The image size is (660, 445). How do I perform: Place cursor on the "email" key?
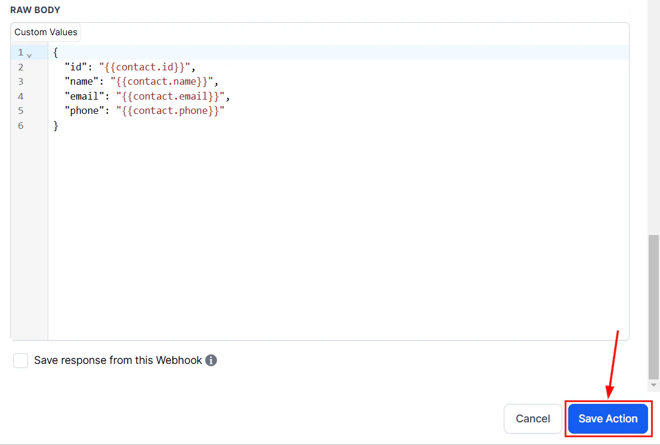[x=84, y=96]
